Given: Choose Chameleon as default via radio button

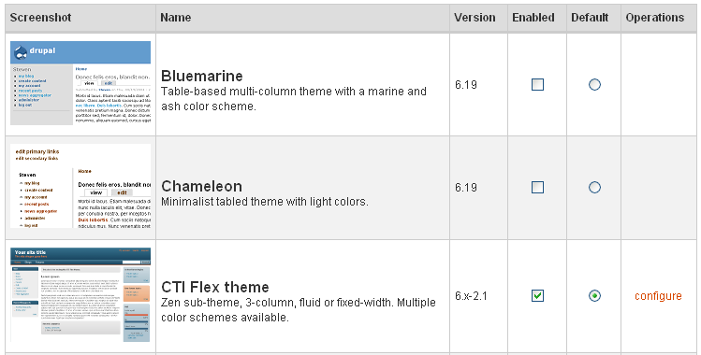Looking at the screenshot, I should [594, 188].
